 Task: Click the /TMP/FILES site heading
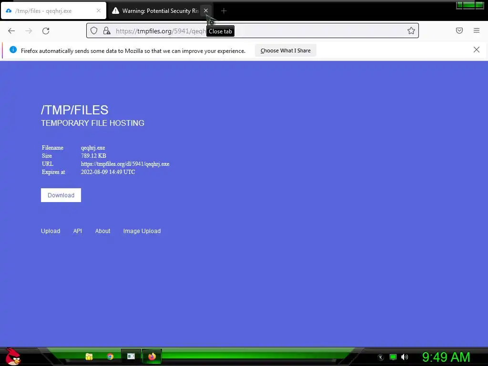(x=75, y=110)
